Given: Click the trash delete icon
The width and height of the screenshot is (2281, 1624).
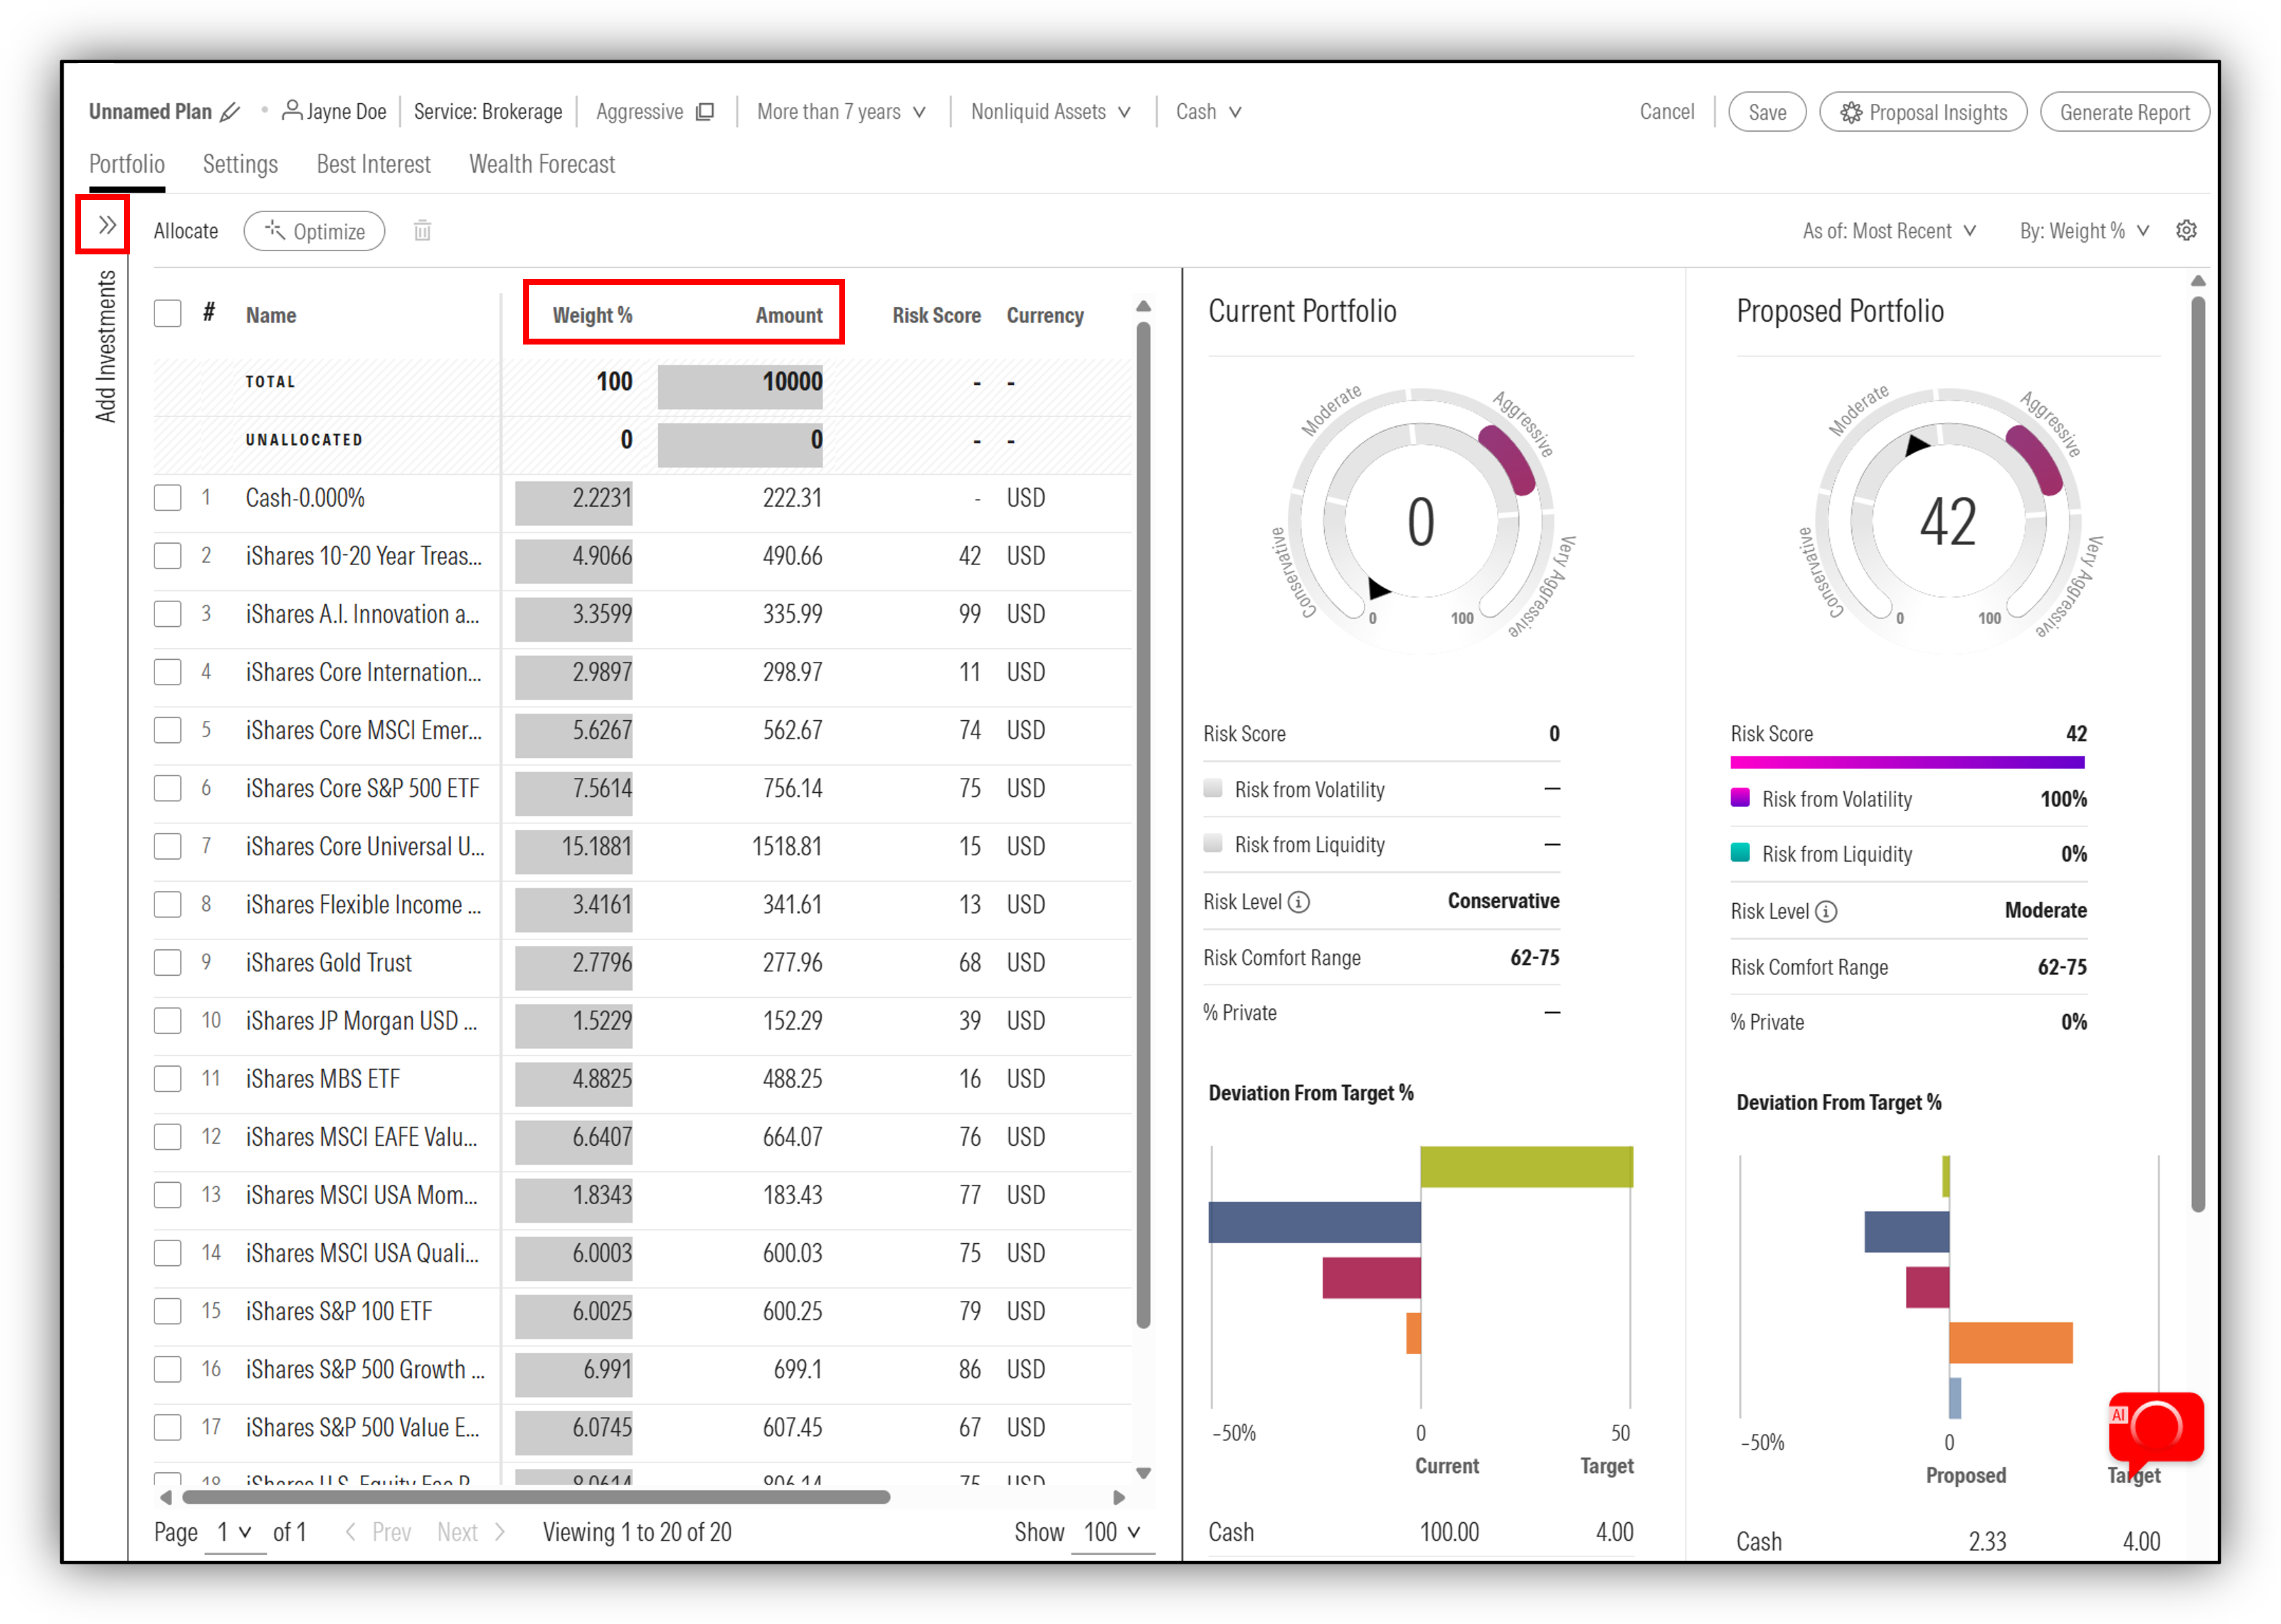Looking at the screenshot, I should 422,231.
